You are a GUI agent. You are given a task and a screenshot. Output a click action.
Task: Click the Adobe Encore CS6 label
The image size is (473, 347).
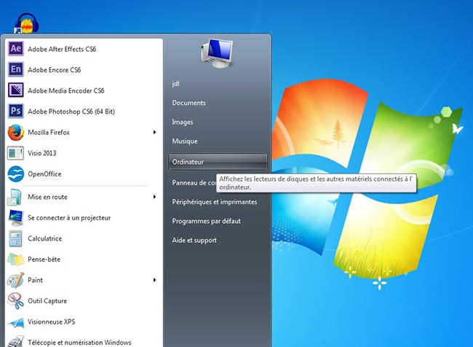tap(55, 70)
